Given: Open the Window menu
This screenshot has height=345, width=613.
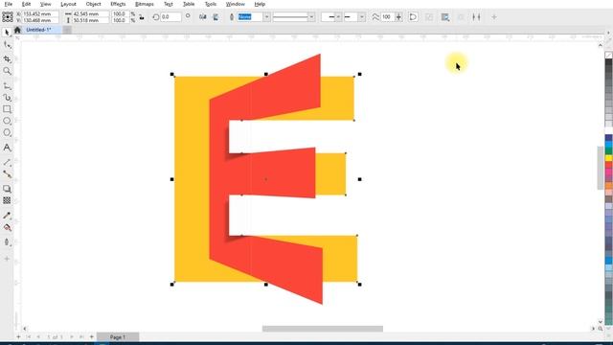Looking at the screenshot, I should point(235,4).
